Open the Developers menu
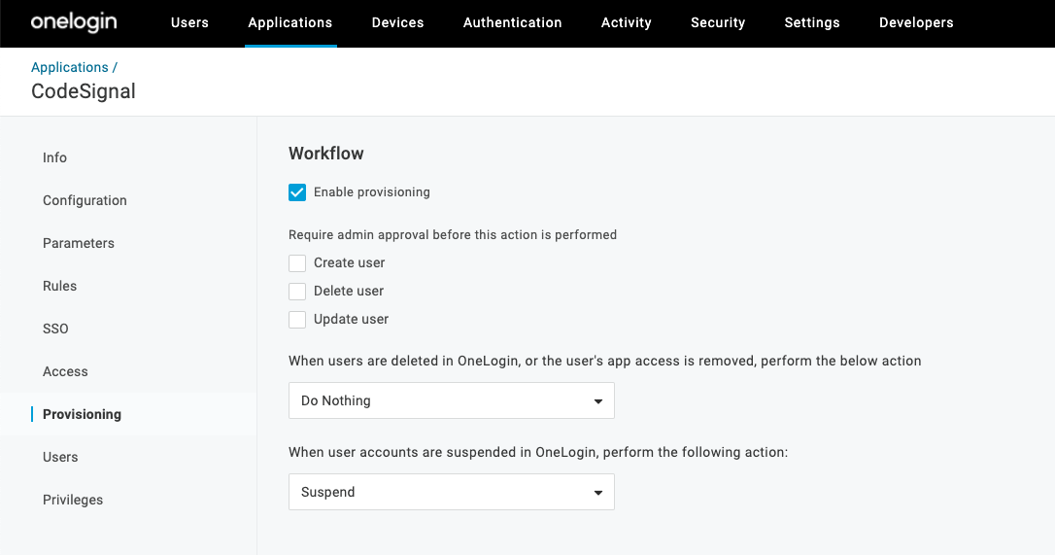Viewport: 1055px width, 555px height. 916,22
